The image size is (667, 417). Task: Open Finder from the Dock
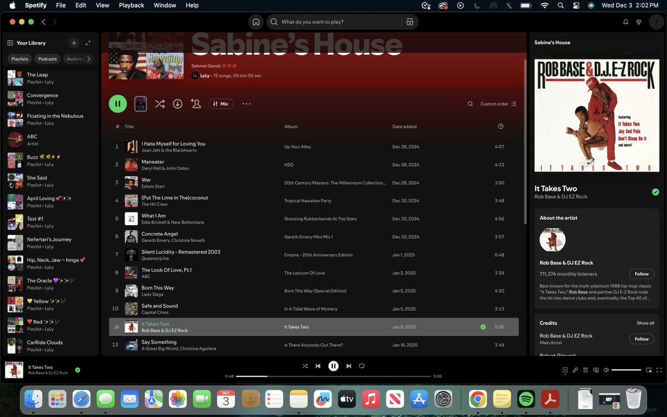coord(33,399)
